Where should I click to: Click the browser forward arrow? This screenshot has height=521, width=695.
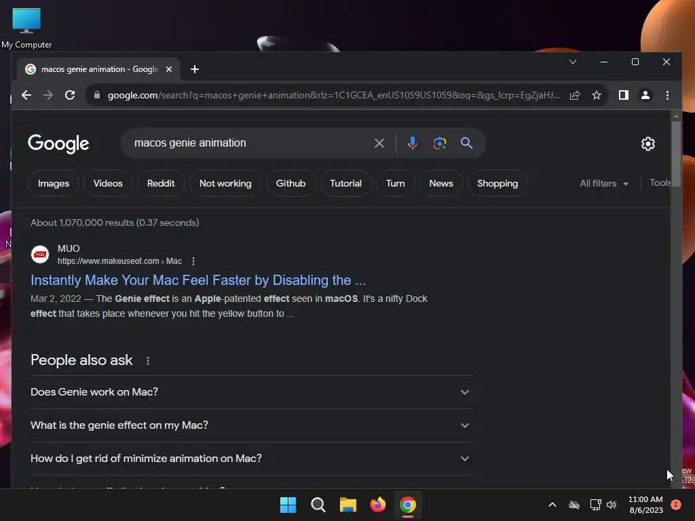pyautogui.click(x=48, y=95)
